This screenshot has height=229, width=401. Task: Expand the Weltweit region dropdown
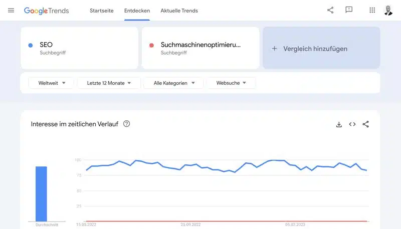pyautogui.click(x=51, y=83)
